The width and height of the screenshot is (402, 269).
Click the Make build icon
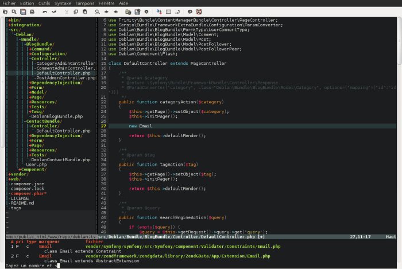(159, 12)
